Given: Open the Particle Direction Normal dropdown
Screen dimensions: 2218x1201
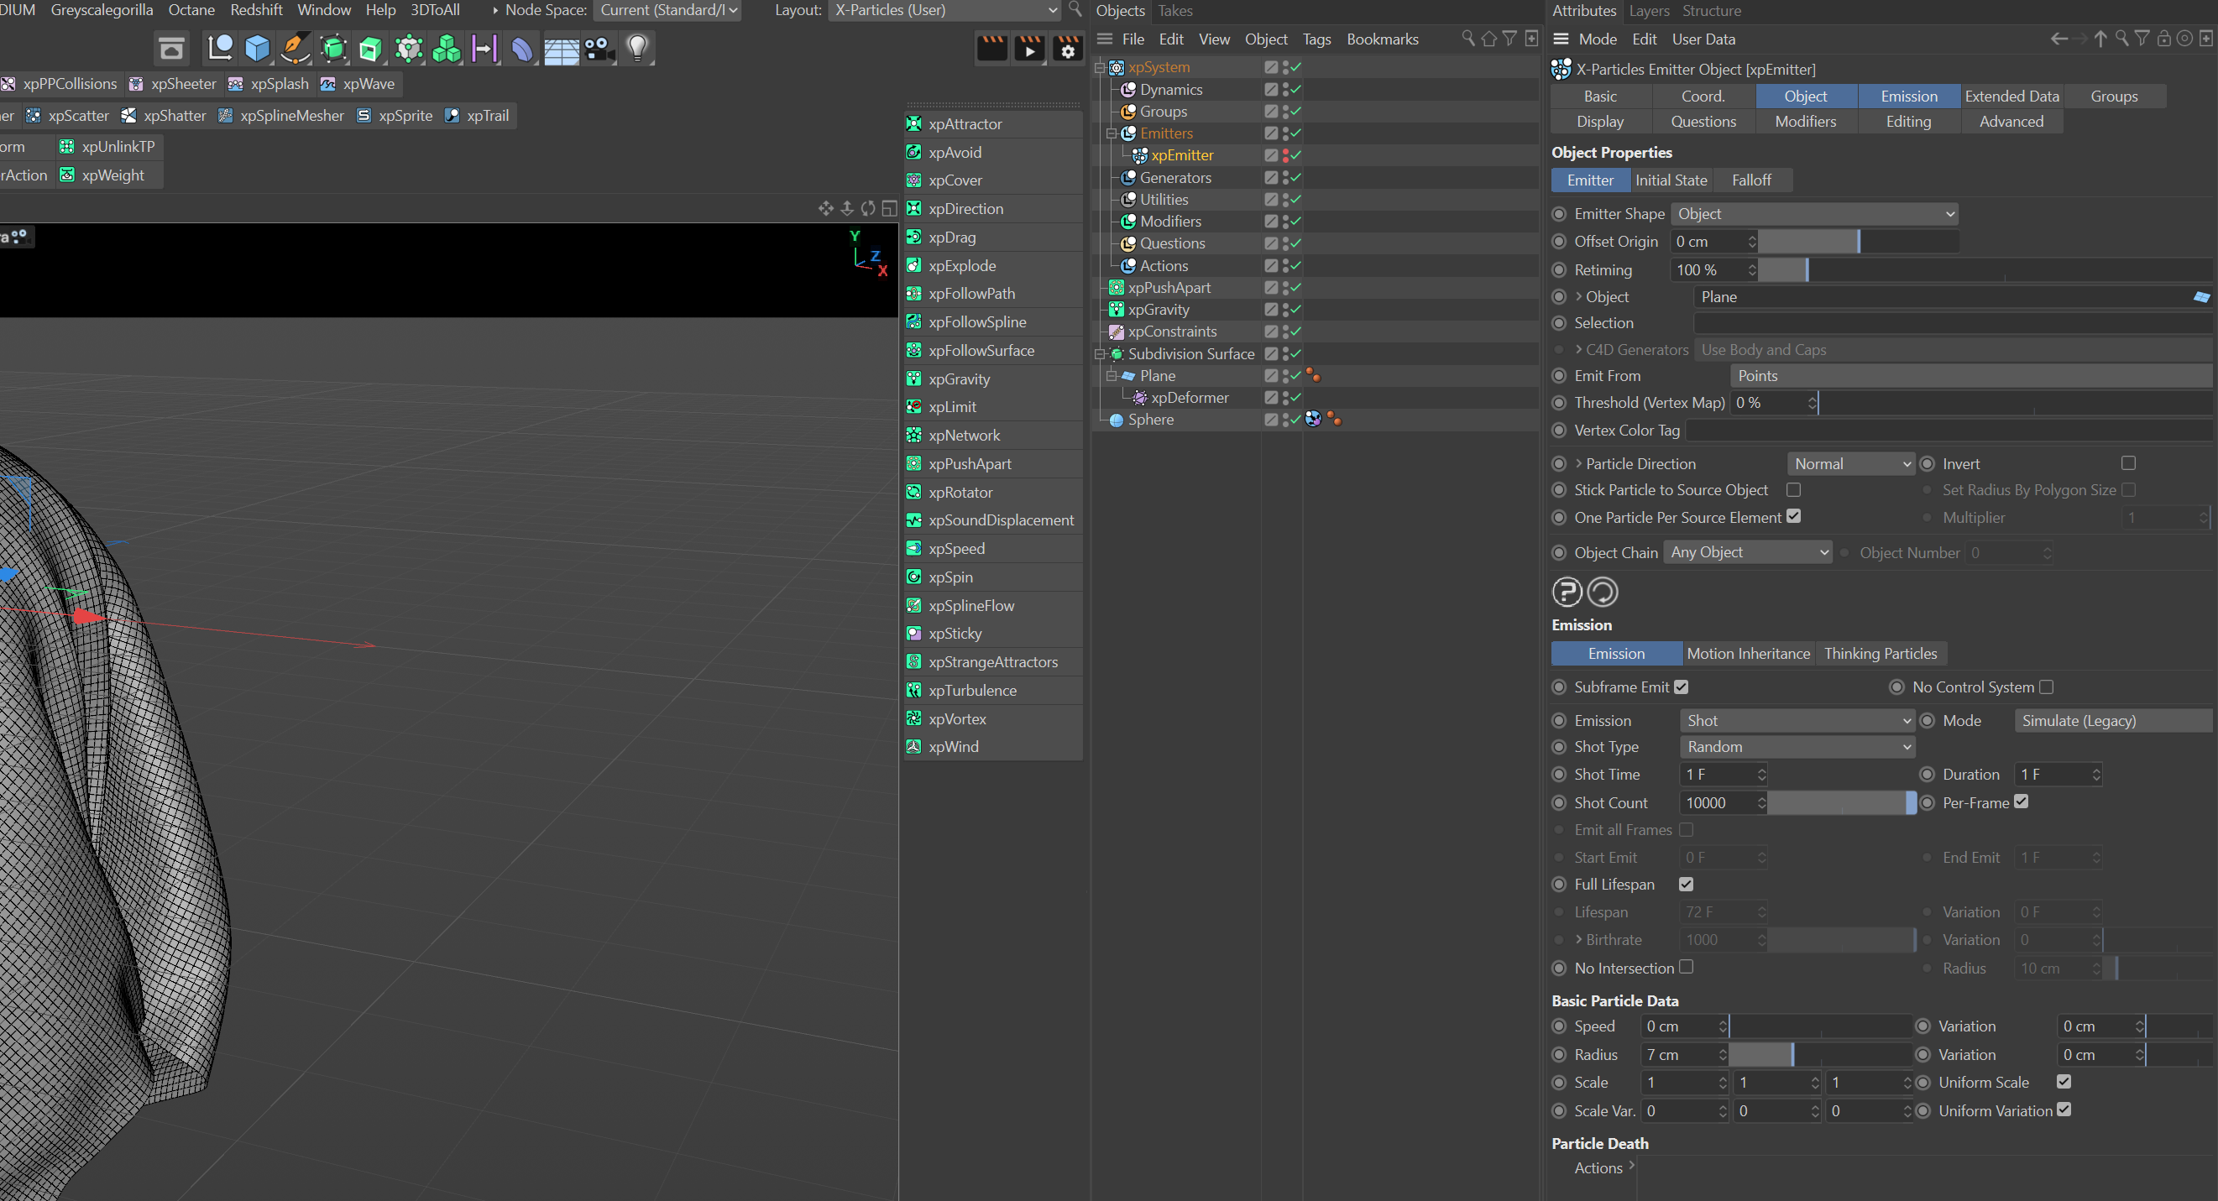Looking at the screenshot, I should point(1850,463).
